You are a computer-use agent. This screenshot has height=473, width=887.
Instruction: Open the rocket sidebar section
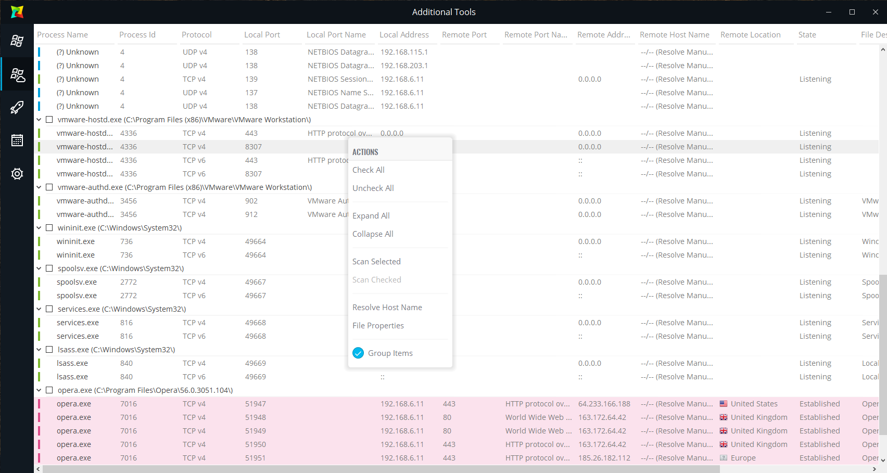(17, 107)
